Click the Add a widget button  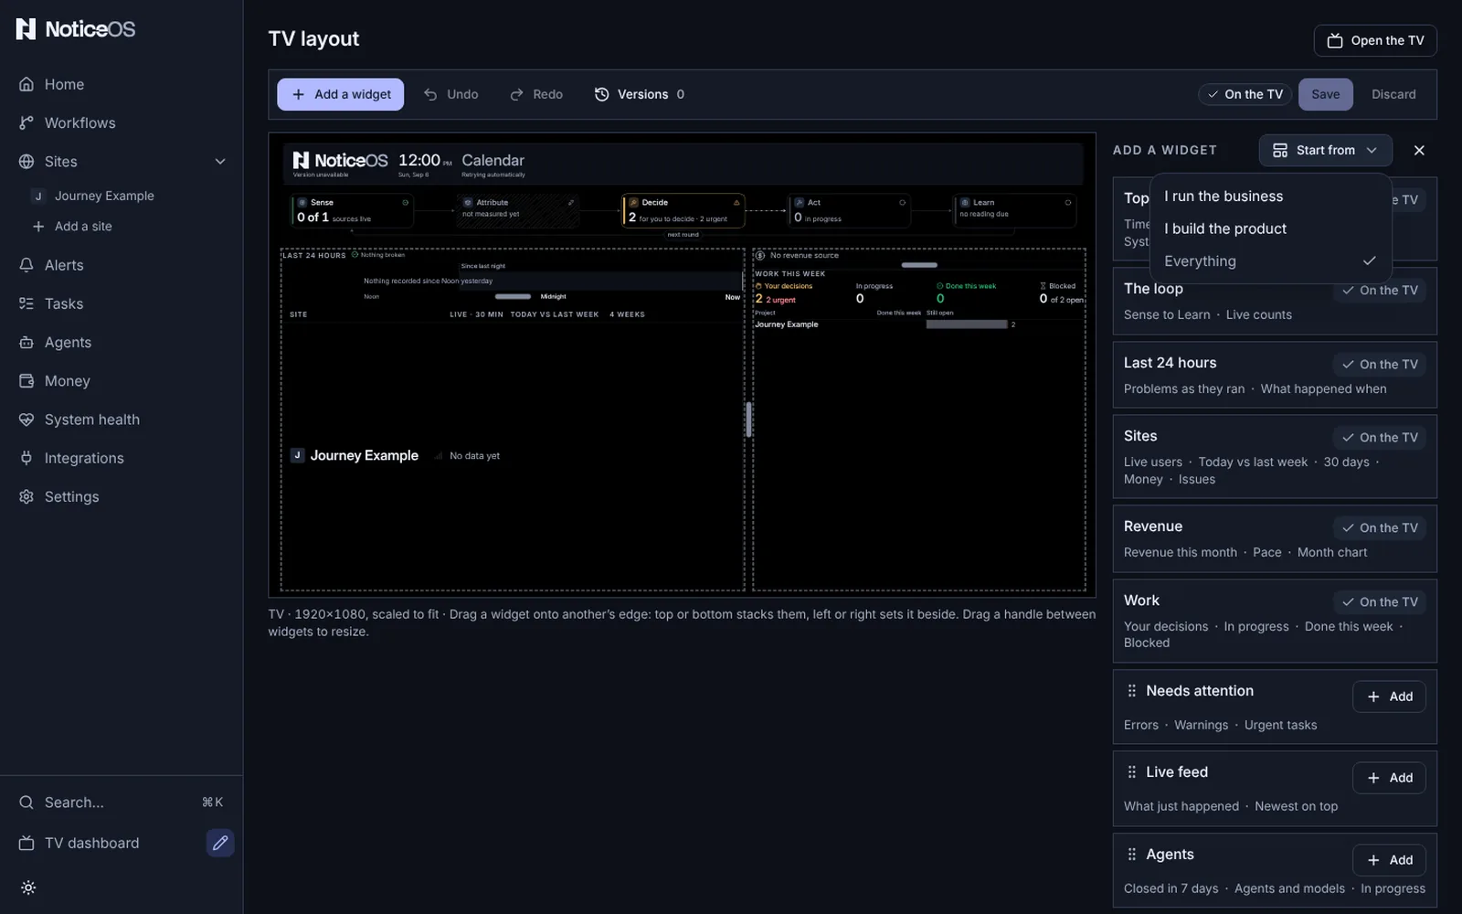(340, 94)
